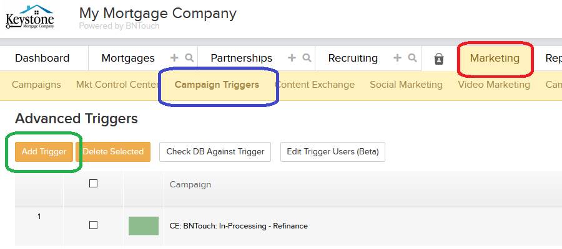Click the green color swatch in row 1
Image resolution: width=562 pixels, height=249 pixels.
(144, 226)
